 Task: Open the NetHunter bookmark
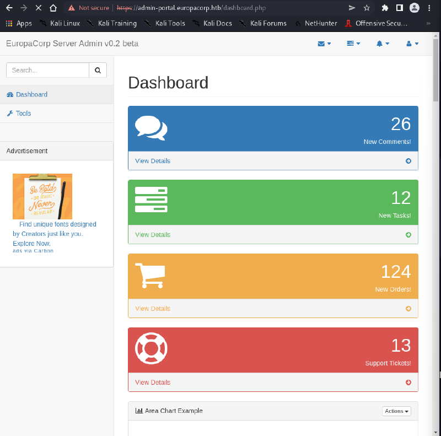pyautogui.click(x=321, y=23)
